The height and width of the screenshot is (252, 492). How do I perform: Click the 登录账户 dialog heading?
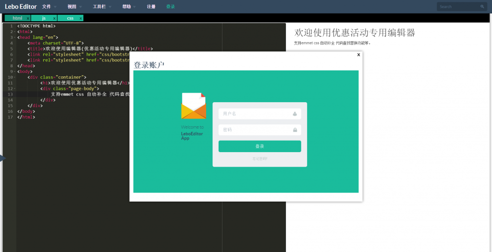[149, 65]
